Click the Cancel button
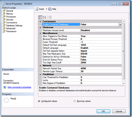Image resolution: width=132 pixels, height=117 pixels. tap(119, 111)
